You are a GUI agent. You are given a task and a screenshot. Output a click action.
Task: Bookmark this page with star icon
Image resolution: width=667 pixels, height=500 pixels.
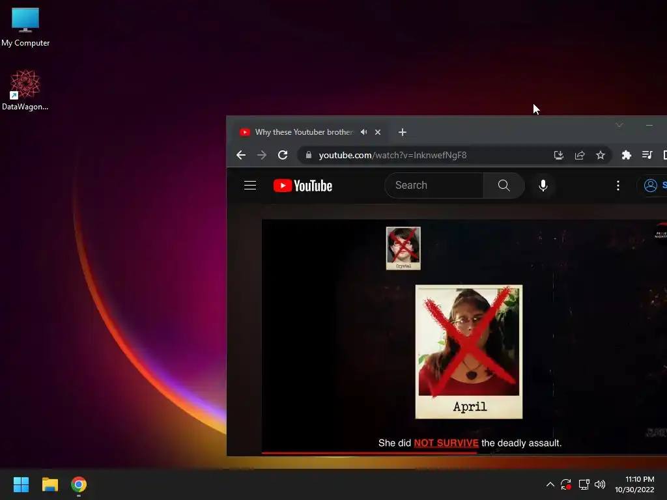tap(600, 155)
